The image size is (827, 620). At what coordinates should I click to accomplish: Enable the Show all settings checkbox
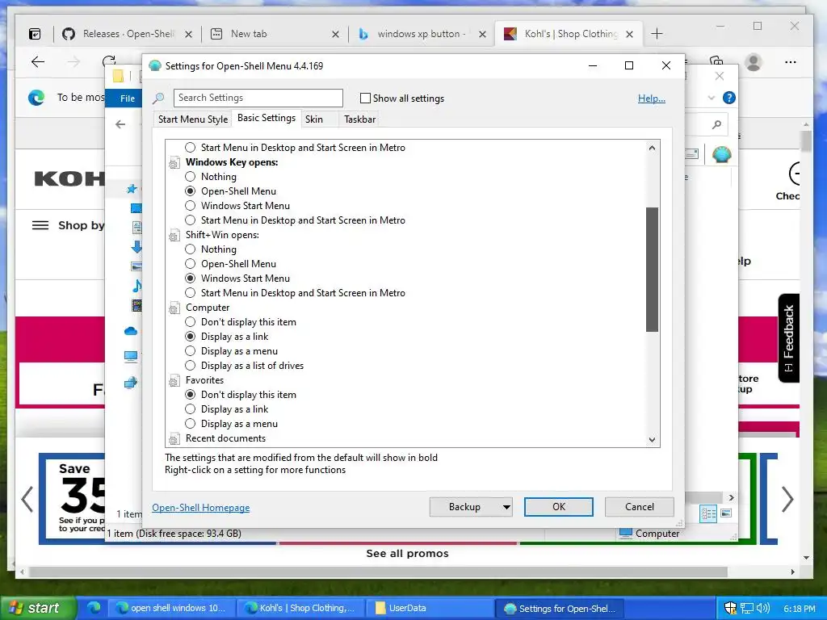tap(365, 98)
